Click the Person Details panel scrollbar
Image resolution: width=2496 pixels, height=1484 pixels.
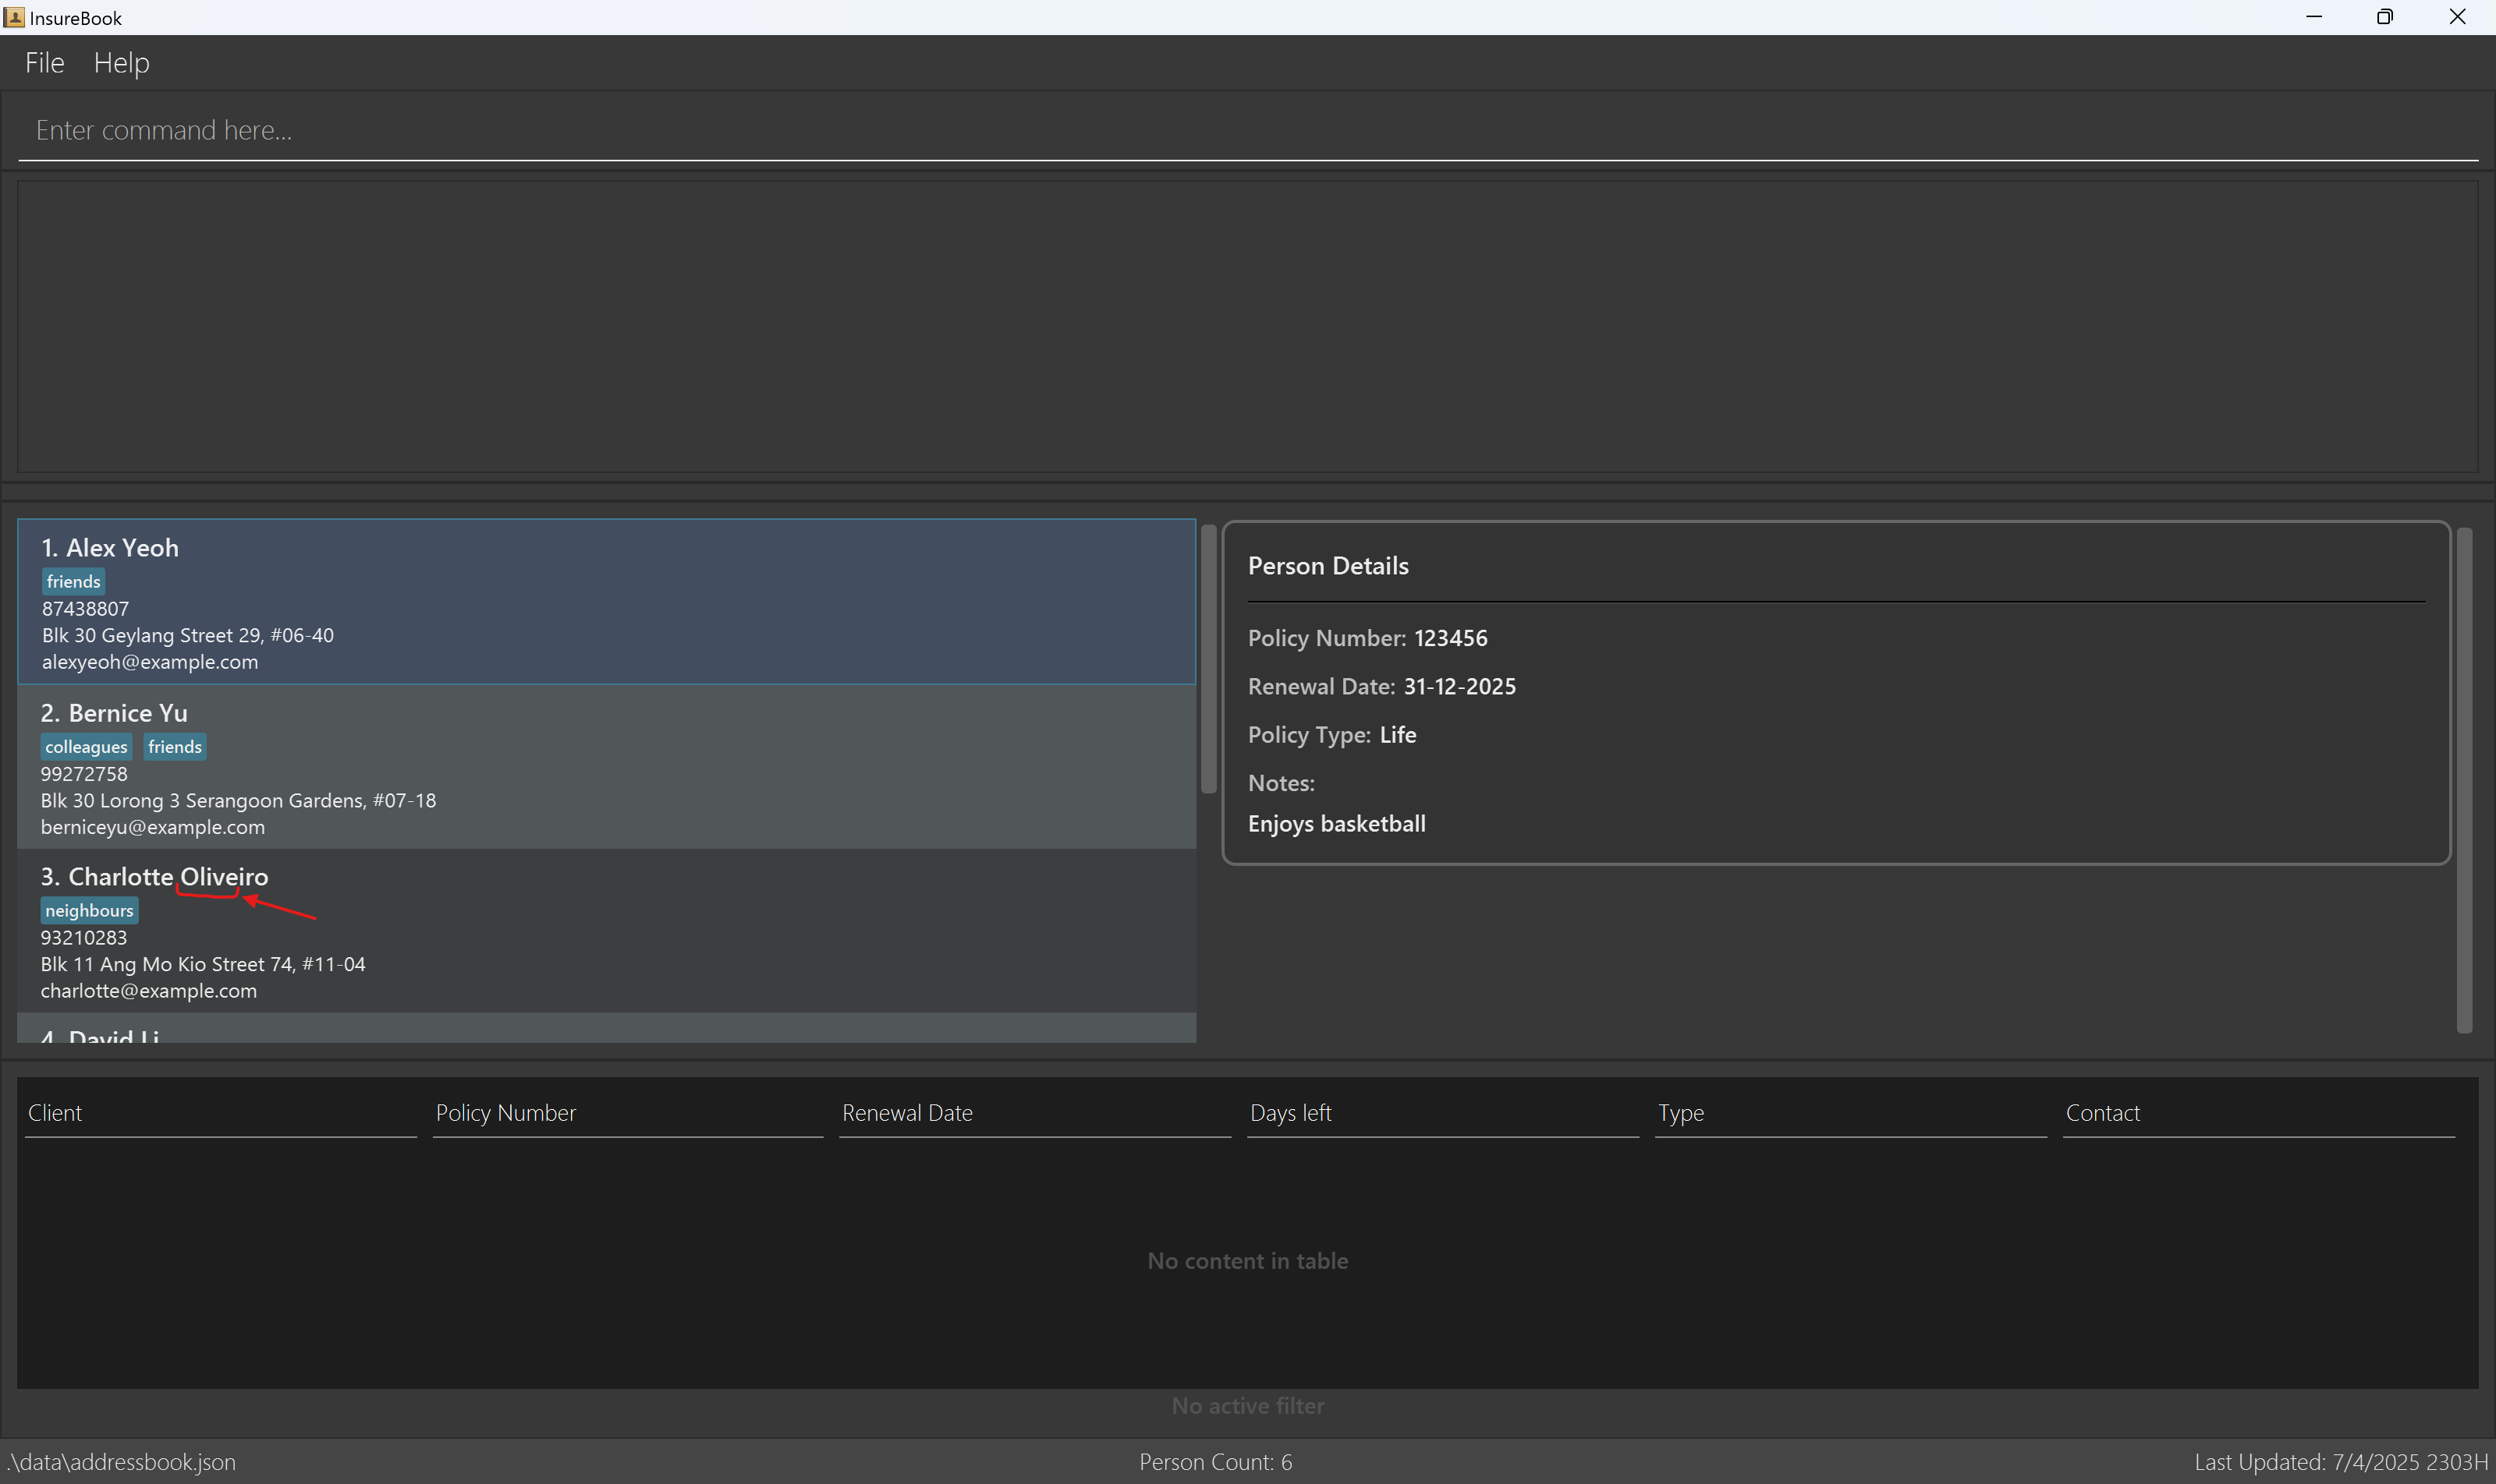(2465, 780)
